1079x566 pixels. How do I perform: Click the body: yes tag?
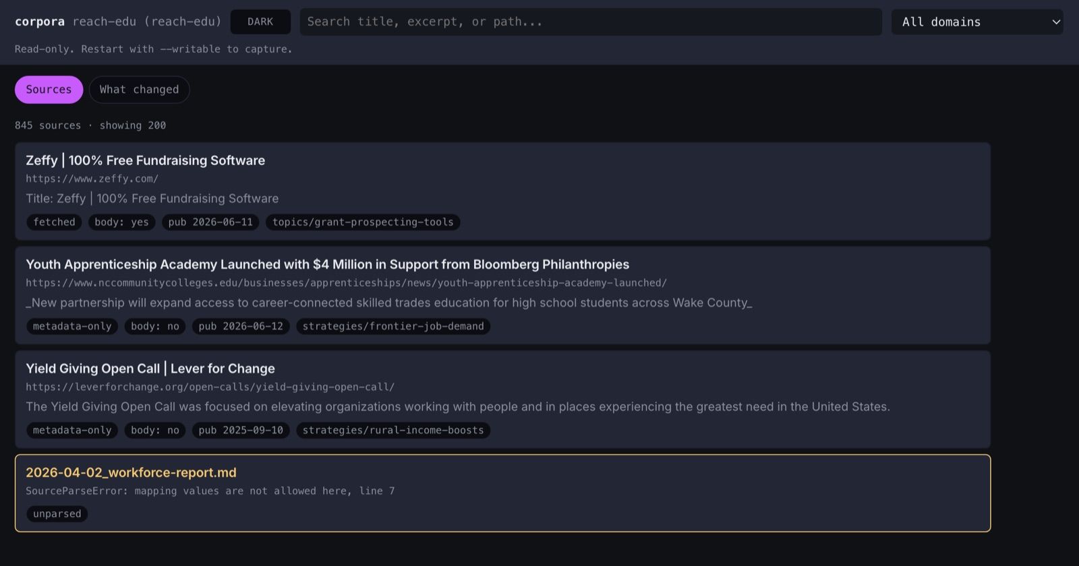tap(122, 222)
